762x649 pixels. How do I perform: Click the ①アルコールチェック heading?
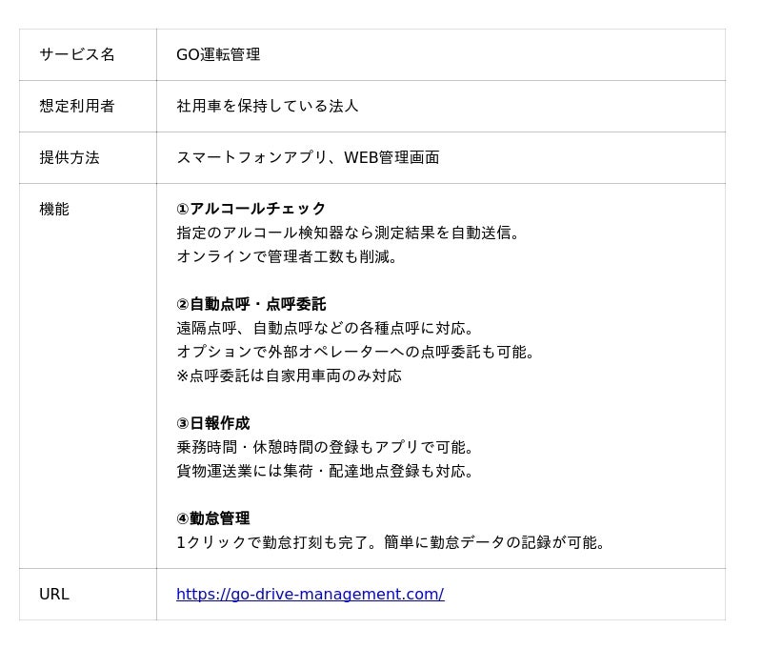251,210
